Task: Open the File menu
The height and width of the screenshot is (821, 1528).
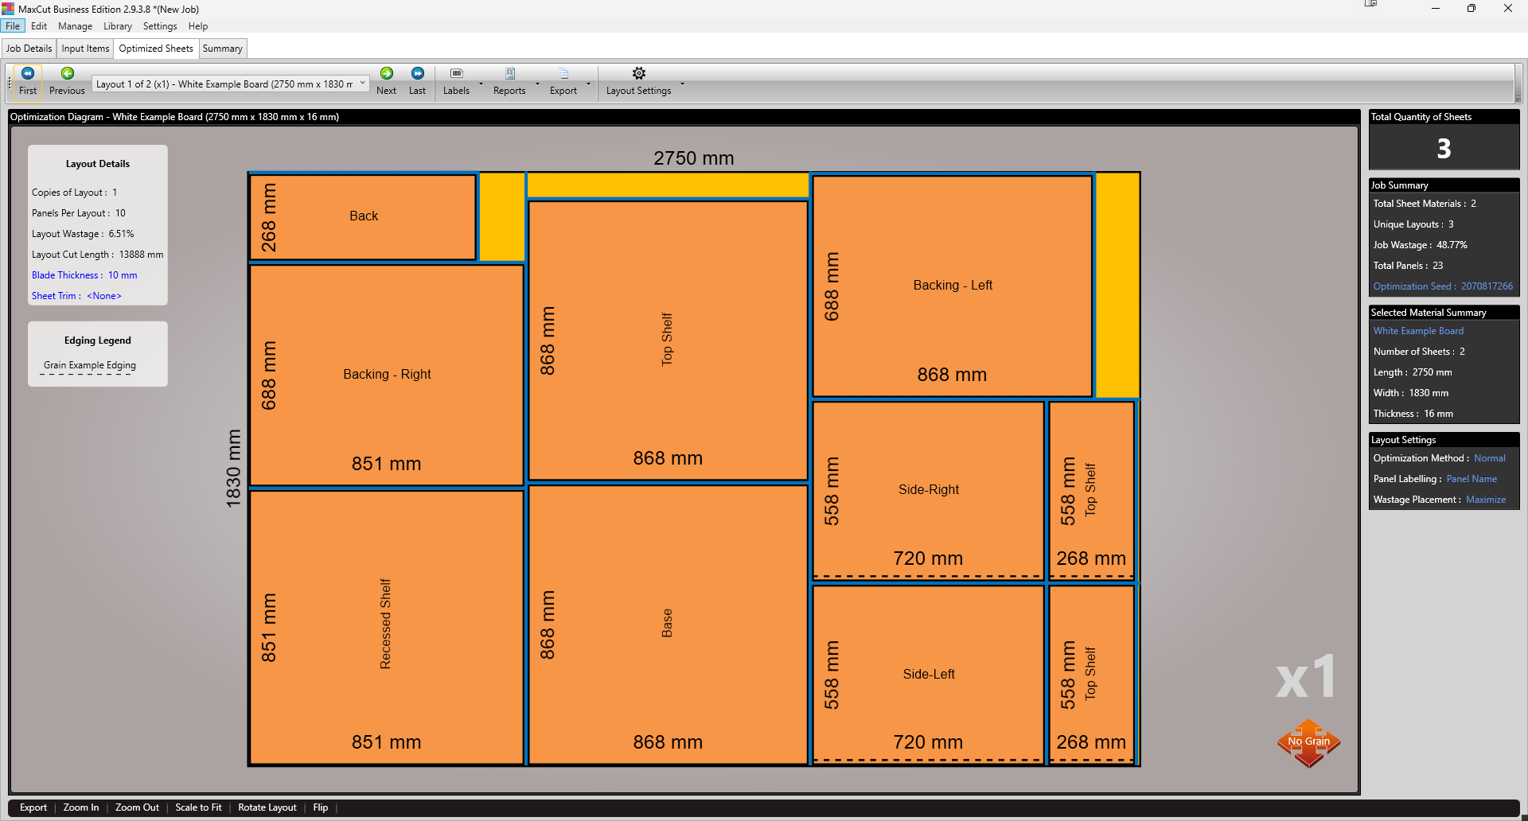Action: pos(13,26)
